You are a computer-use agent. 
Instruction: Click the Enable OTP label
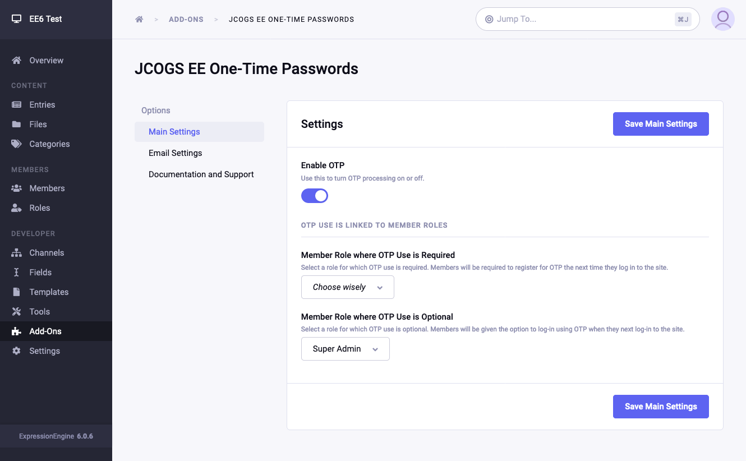click(x=323, y=165)
